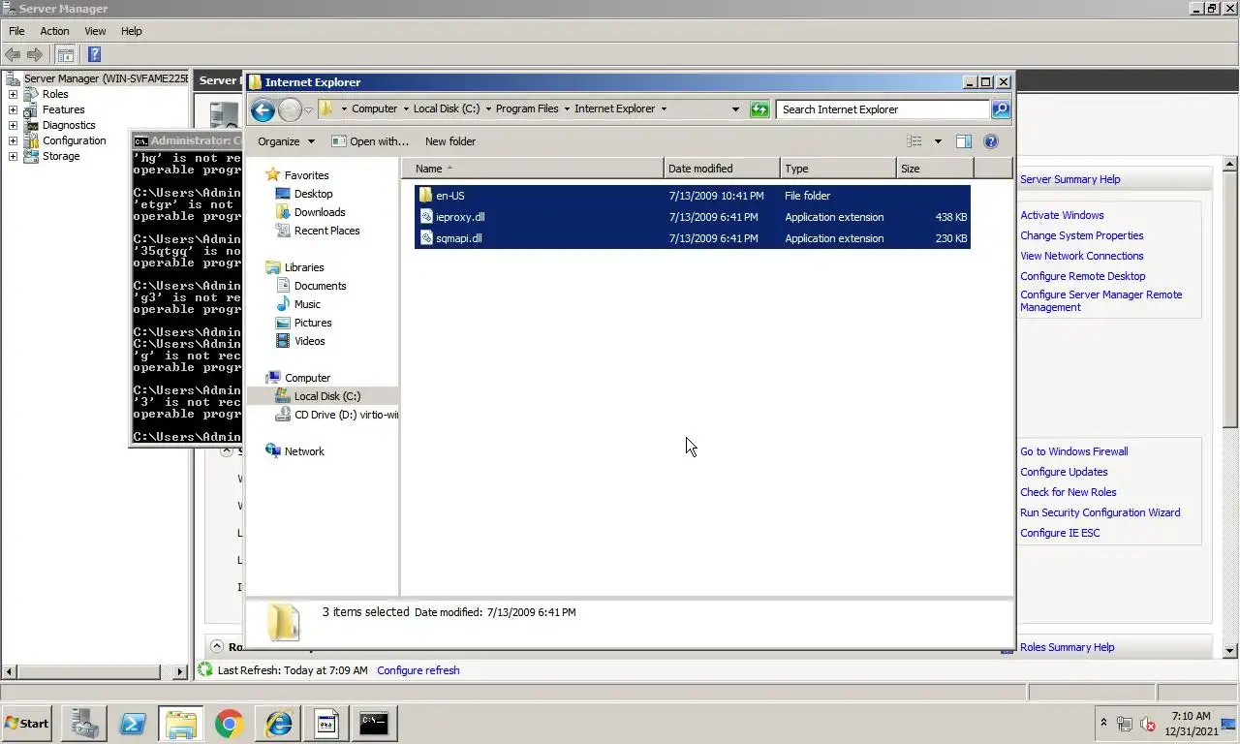Open the Help menu
Viewport: 1240px width, 744px height.
coord(131,31)
